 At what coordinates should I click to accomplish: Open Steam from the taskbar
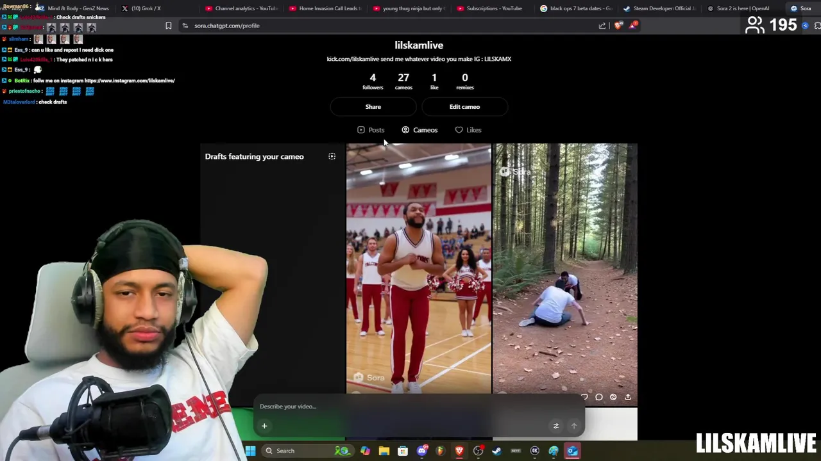coord(496,451)
